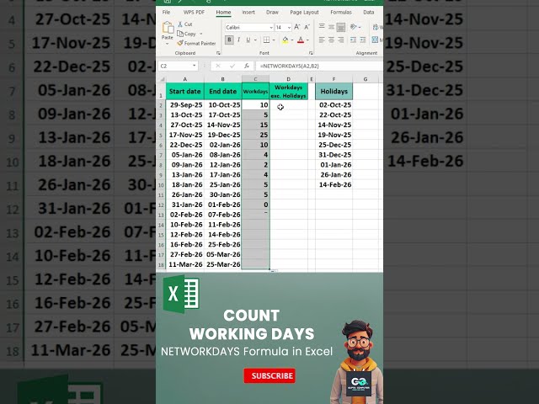Select column A header
Viewport: 539px width, 404px height.
[185, 79]
